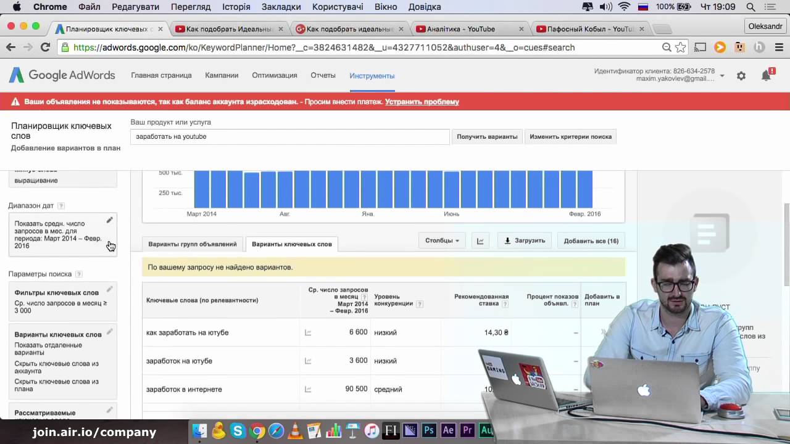The width and height of the screenshot is (790, 444).
Task: Click Добавить все (16) button
Action: (591, 240)
